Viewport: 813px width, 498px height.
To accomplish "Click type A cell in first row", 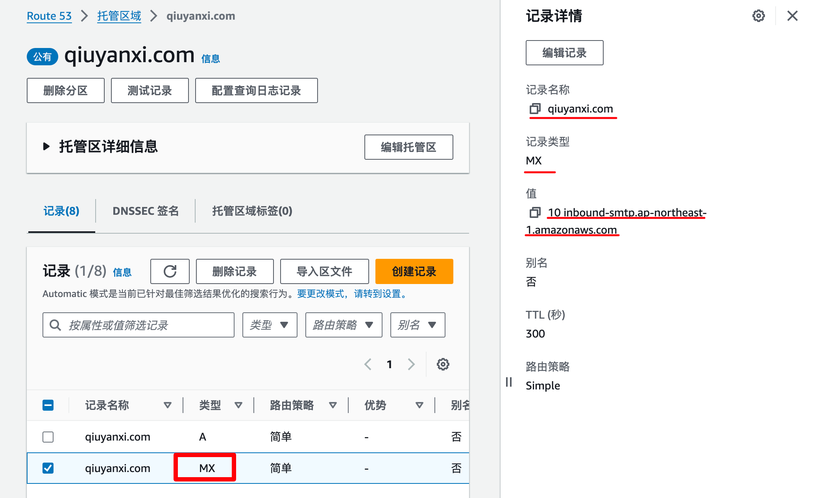I will (203, 437).
